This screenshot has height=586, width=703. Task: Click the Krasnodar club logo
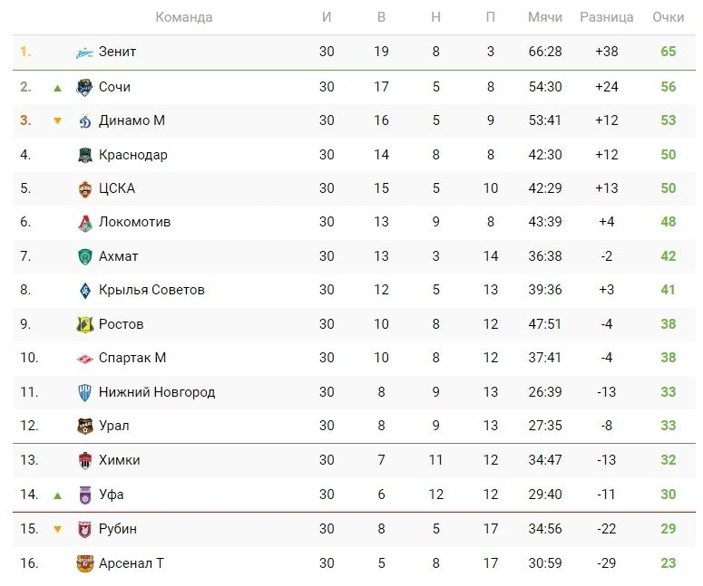pyautogui.click(x=84, y=155)
